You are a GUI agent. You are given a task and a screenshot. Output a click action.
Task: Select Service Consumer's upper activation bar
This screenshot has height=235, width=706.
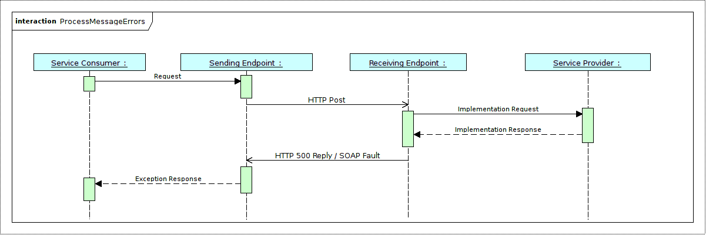[x=89, y=83]
